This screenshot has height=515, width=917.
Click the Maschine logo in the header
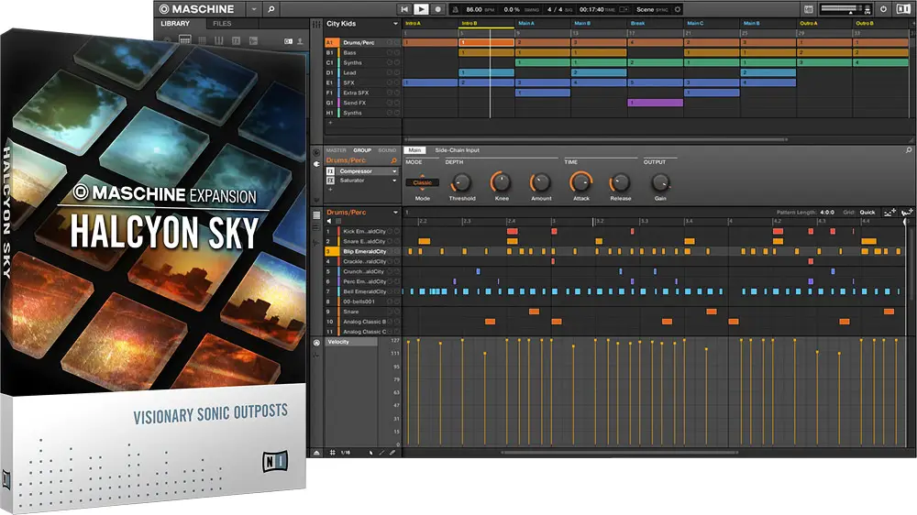tap(196, 9)
